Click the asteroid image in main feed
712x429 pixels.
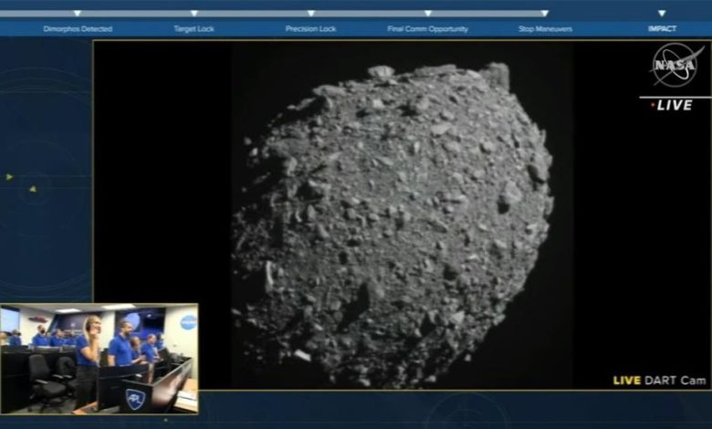(393, 219)
